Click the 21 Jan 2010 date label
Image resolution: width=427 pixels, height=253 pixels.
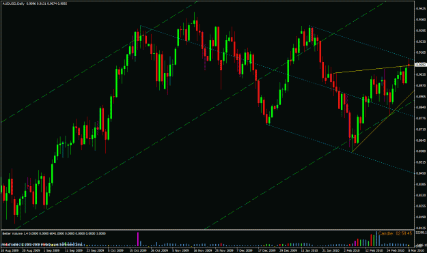(331, 250)
